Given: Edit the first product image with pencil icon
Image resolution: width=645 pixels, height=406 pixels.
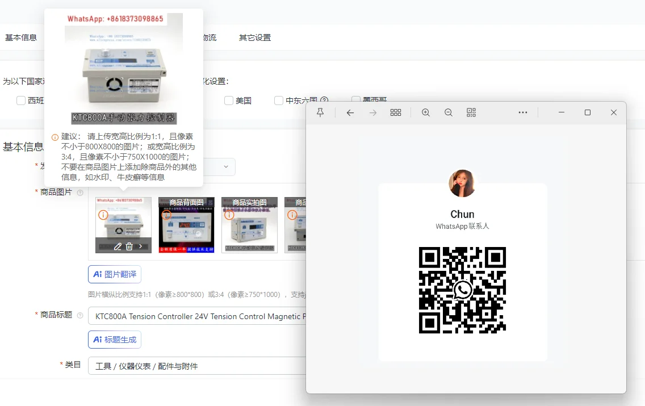Looking at the screenshot, I should point(118,246).
